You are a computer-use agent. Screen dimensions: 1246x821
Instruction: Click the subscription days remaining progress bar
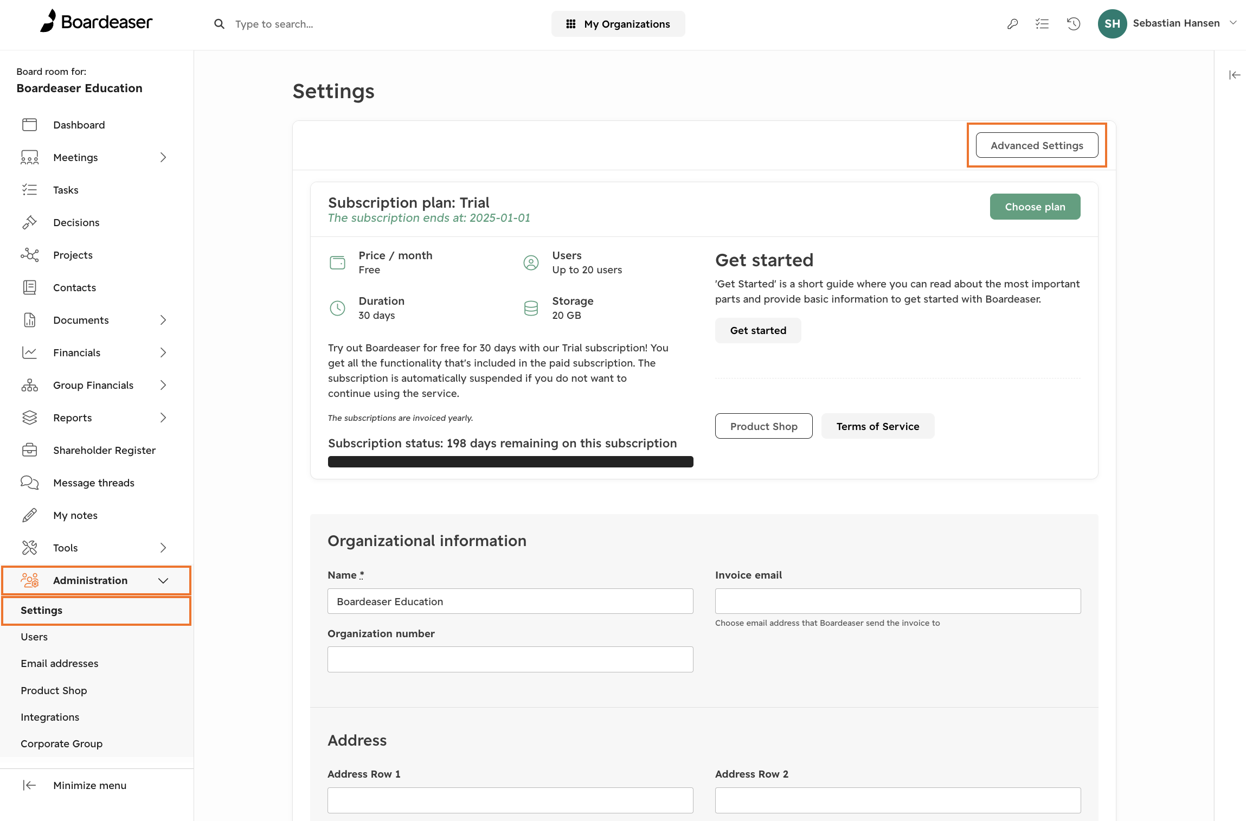[510, 461]
